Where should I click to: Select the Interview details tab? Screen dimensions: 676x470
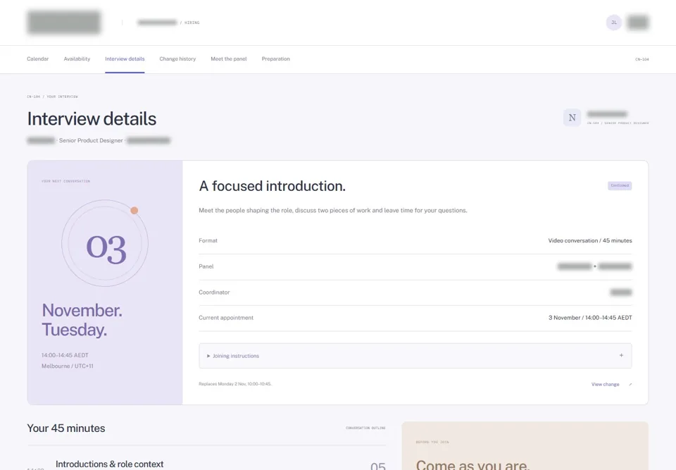[x=125, y=59]
